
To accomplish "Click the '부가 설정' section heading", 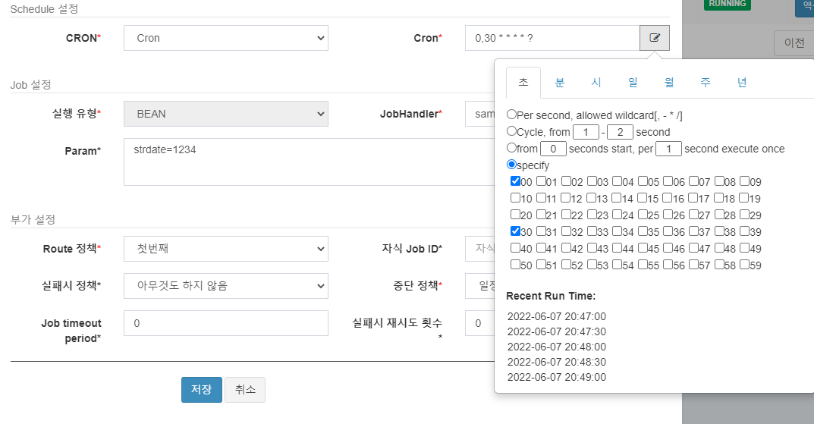I will point(33,219).
